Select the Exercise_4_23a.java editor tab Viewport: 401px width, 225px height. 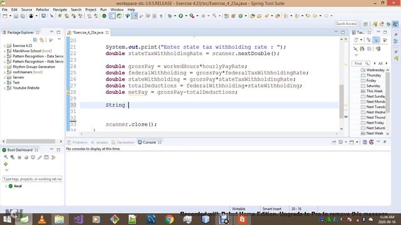(88, 32)
